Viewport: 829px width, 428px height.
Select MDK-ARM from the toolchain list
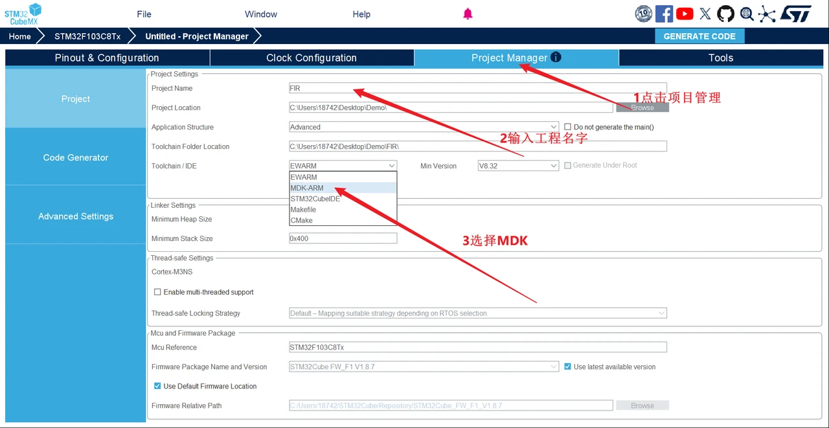click(x=343, y=188)
